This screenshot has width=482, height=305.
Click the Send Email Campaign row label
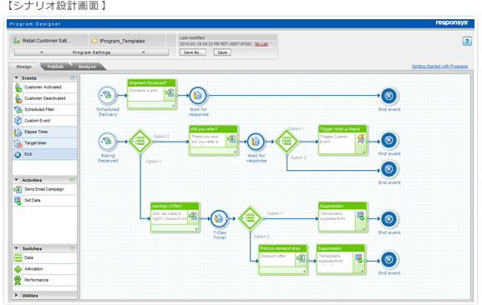[x=44, y=189]
